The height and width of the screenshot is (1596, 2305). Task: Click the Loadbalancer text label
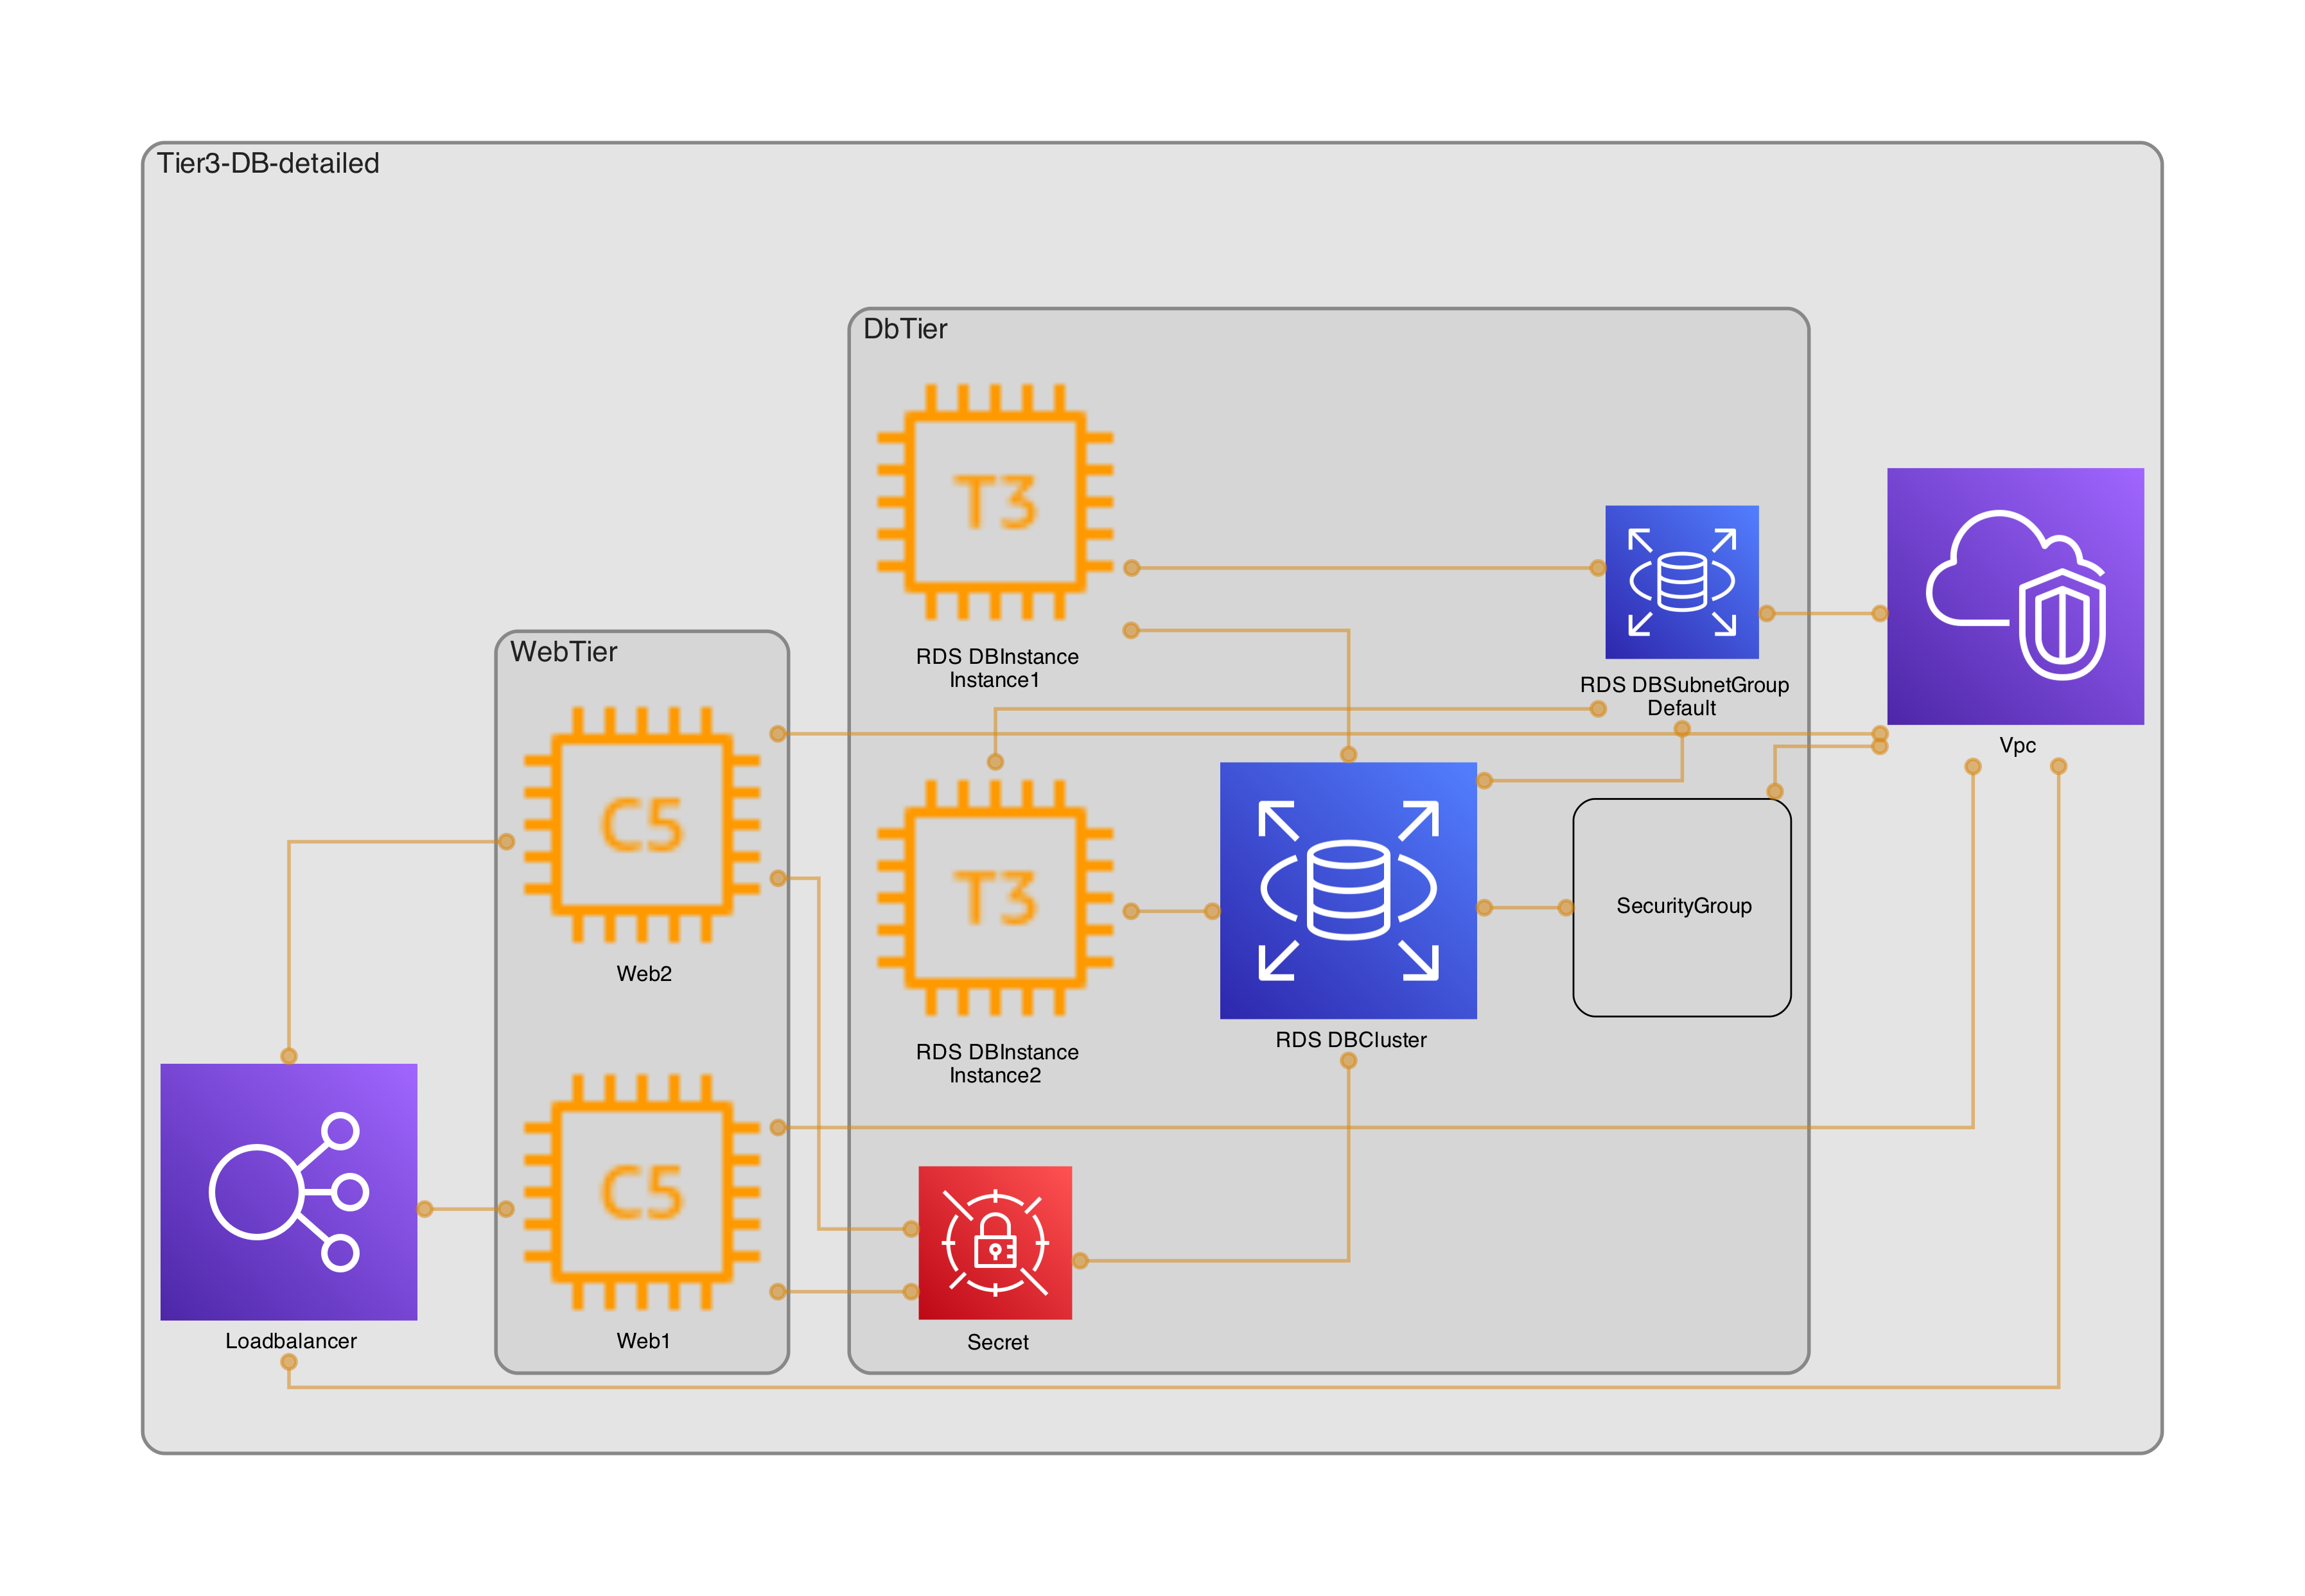[290, 1341]
